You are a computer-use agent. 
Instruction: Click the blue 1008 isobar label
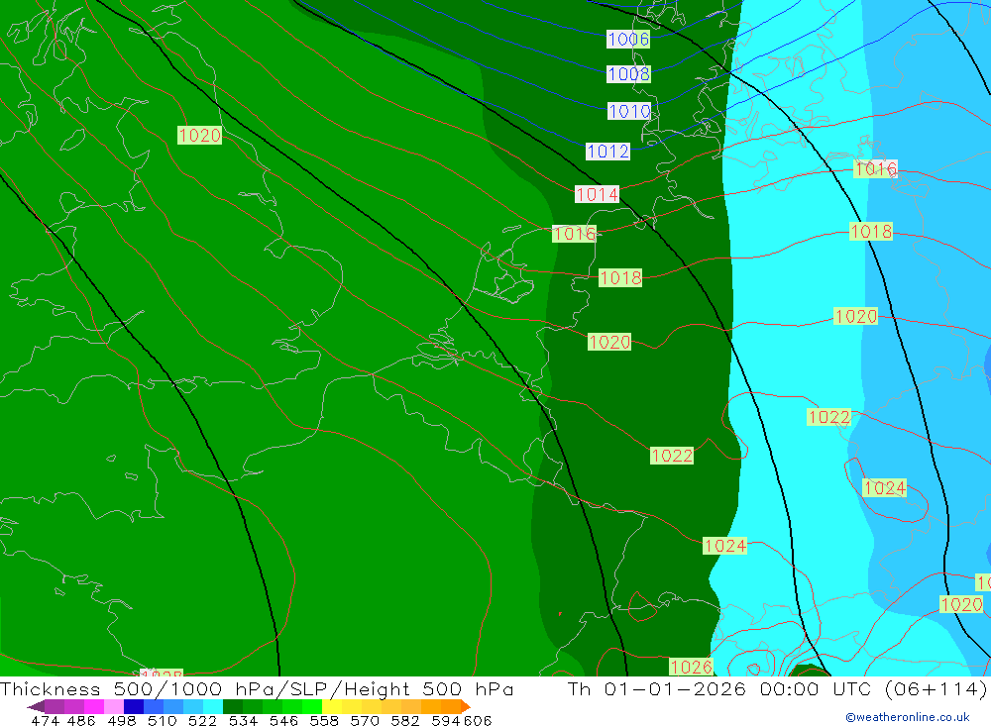628,74
